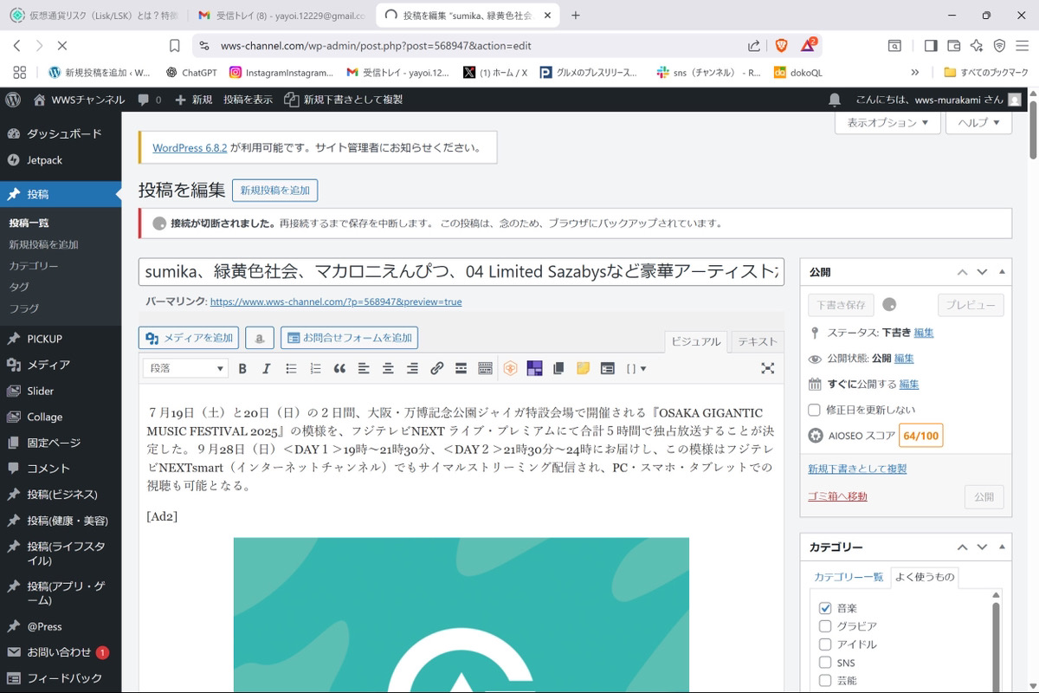Select the よく使うもの tab
1039x693 pixels.
pos(925,577)
